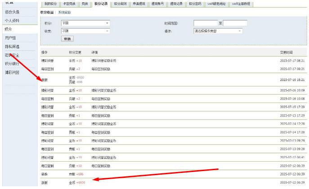Image resolution: width=309 pixels, height=189 pixels.
Task: Open the usdt钱包地址 tab
Action: click(216, 4)
